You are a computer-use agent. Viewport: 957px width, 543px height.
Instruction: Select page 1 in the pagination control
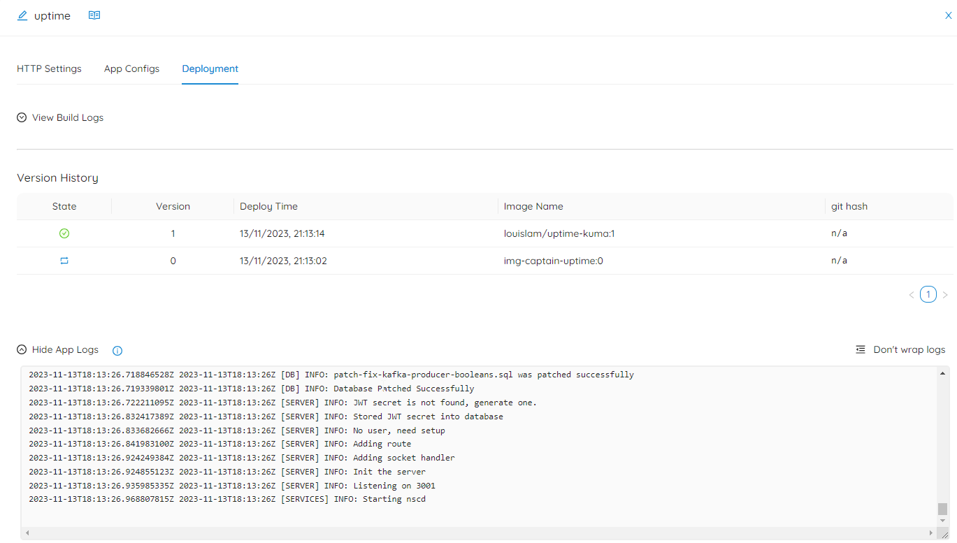coord(928,294)
